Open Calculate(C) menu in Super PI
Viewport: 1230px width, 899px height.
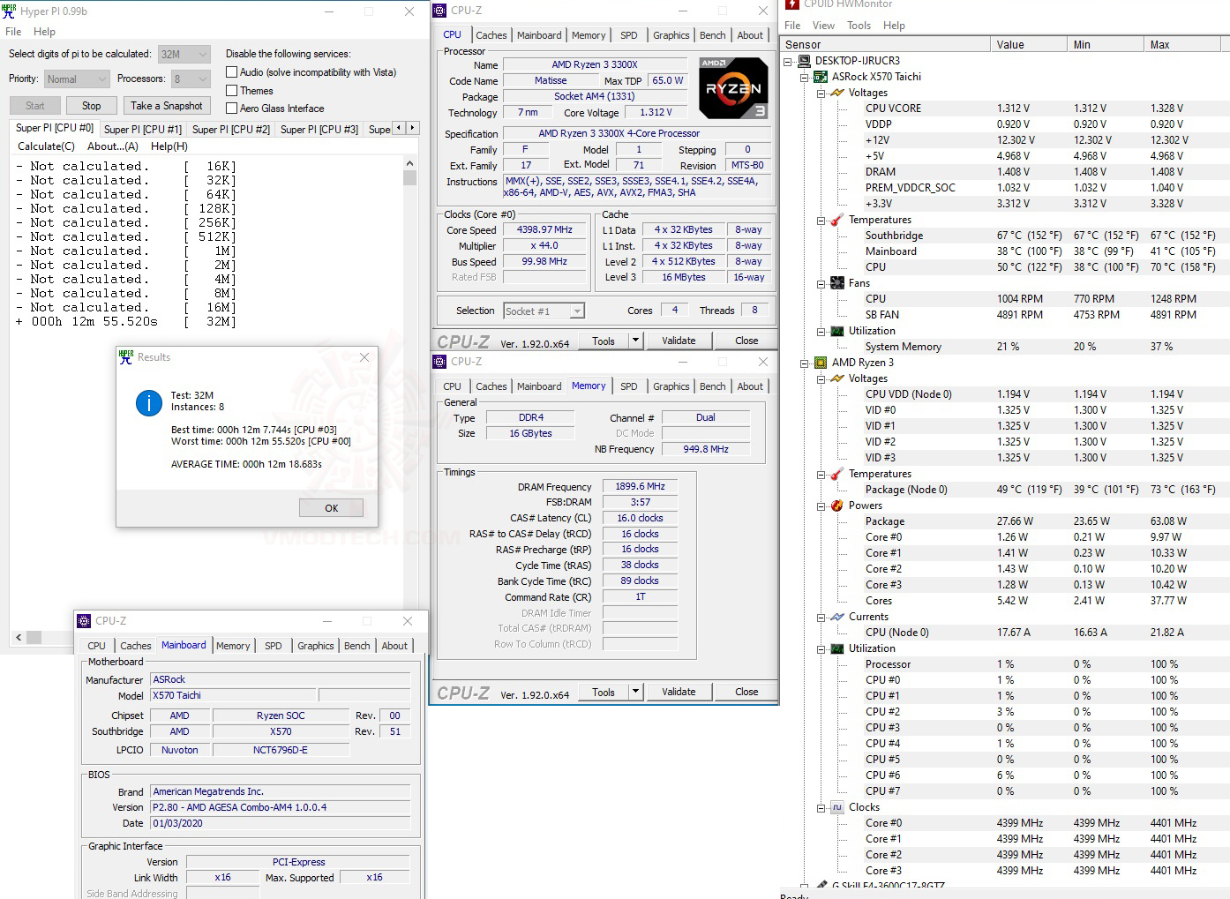(x=47, y=146)
